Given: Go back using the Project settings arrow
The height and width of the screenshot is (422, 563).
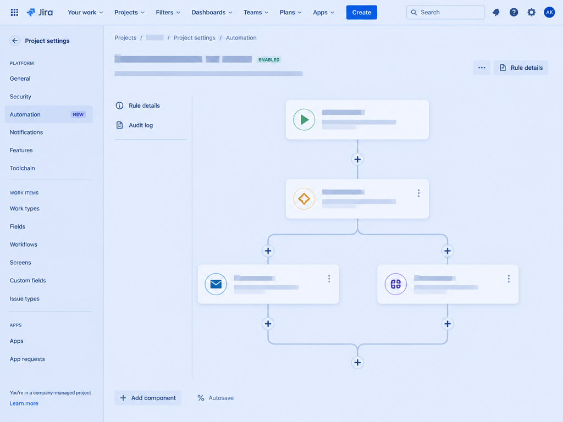Looking at the screenshot, I should pos(15,41).
